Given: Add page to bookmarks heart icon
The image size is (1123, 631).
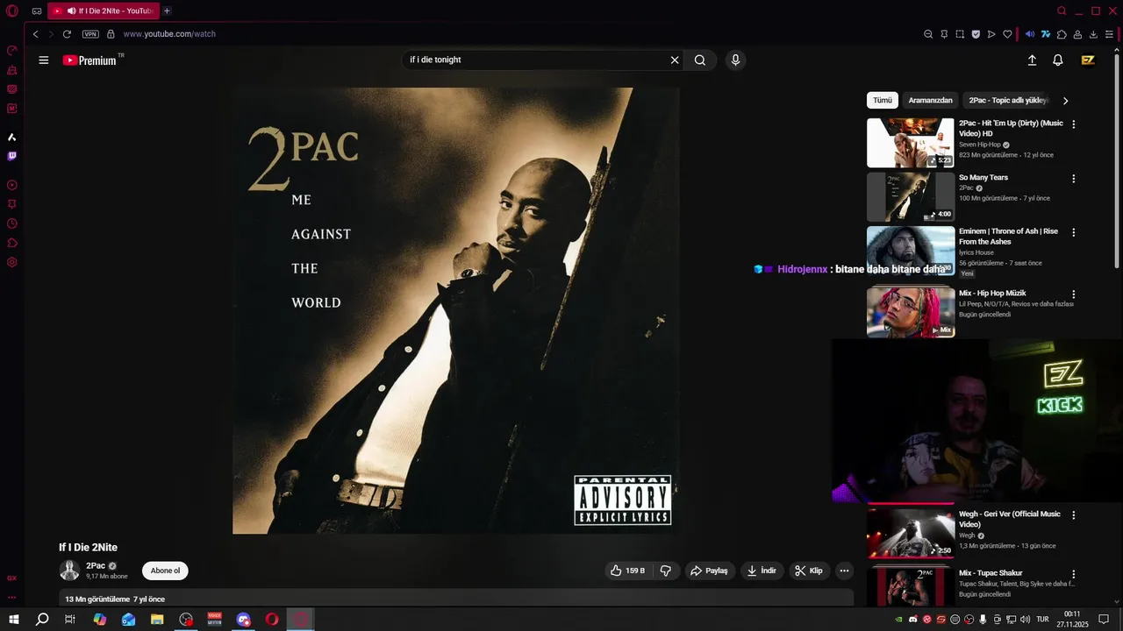Looking at the screenshot, I should (x=1007, y=34).
